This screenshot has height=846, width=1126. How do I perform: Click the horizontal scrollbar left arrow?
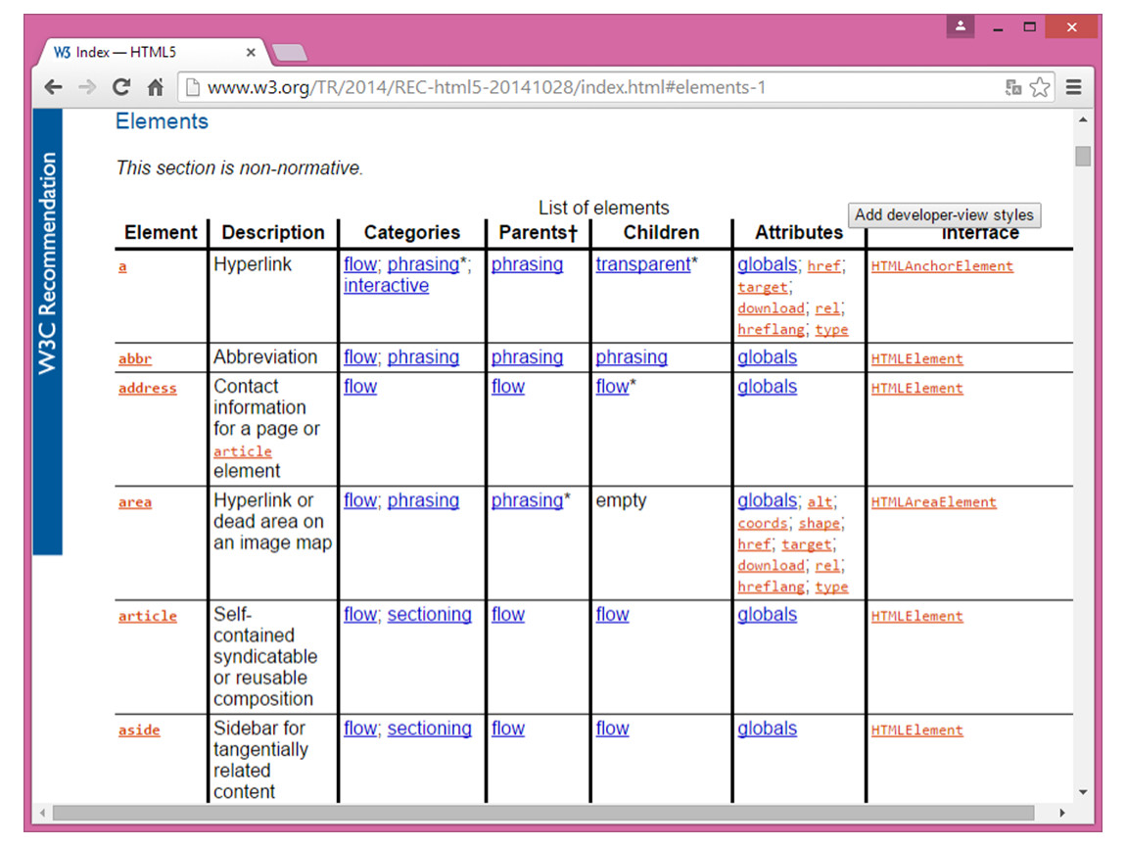42,813
